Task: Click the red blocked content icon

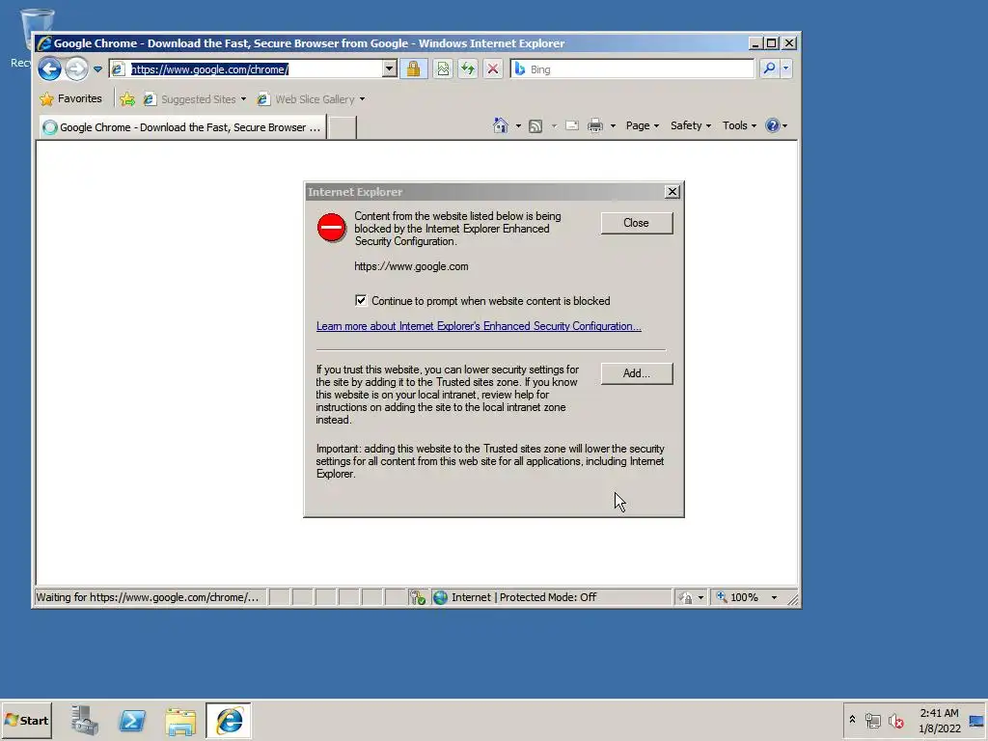Action: pyautogui.click(x=332, y=228)
